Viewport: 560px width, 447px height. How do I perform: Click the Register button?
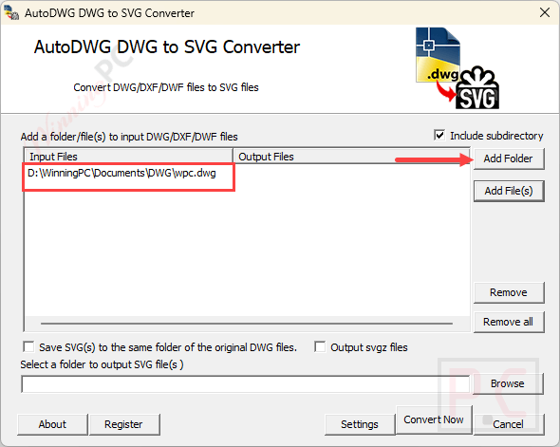pyautogui.click(x=124, y=424)
